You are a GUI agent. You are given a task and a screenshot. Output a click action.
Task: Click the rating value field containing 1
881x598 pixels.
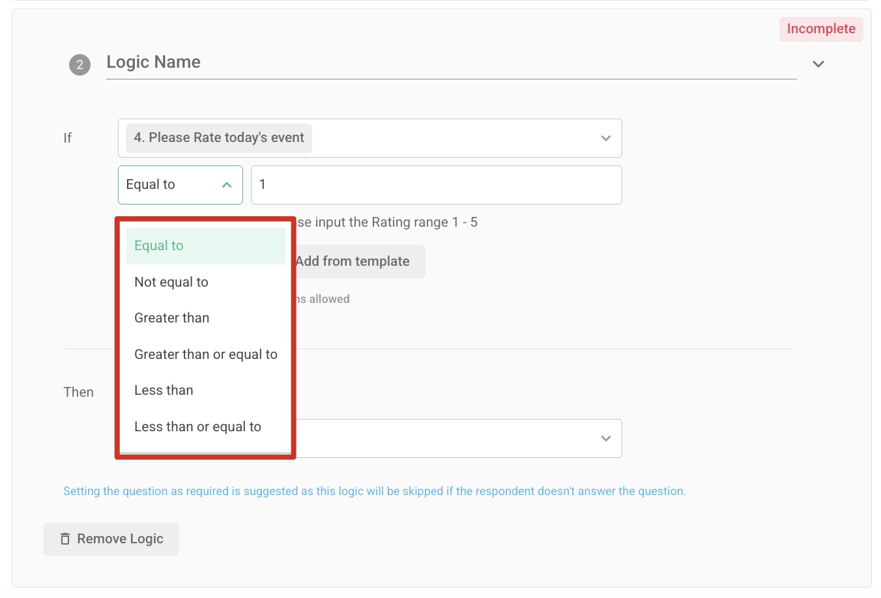[437, 185]
